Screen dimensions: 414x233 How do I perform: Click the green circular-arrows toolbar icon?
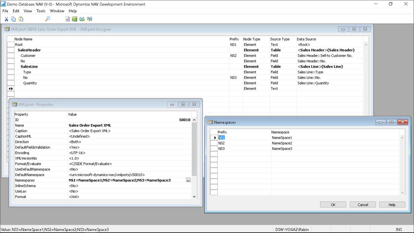pyautogui.click(x=82, y=19)
